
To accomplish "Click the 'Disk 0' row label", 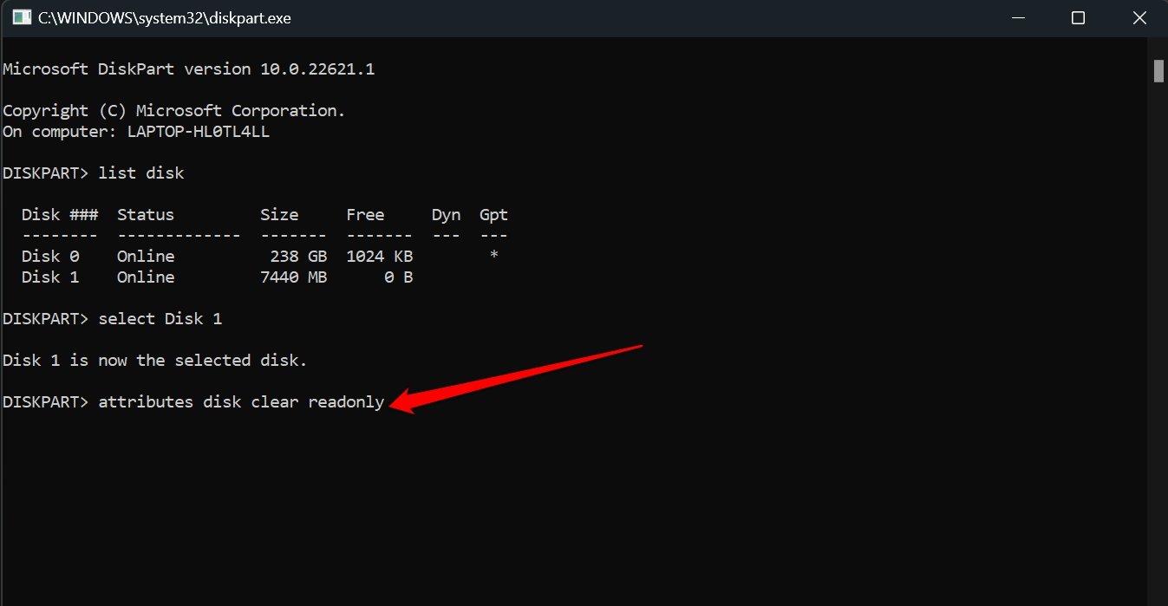I will tap(50, 256).
